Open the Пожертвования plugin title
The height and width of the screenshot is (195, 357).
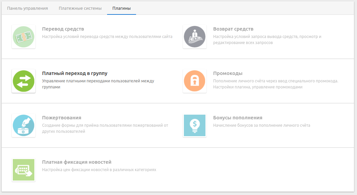click(62, 118)
